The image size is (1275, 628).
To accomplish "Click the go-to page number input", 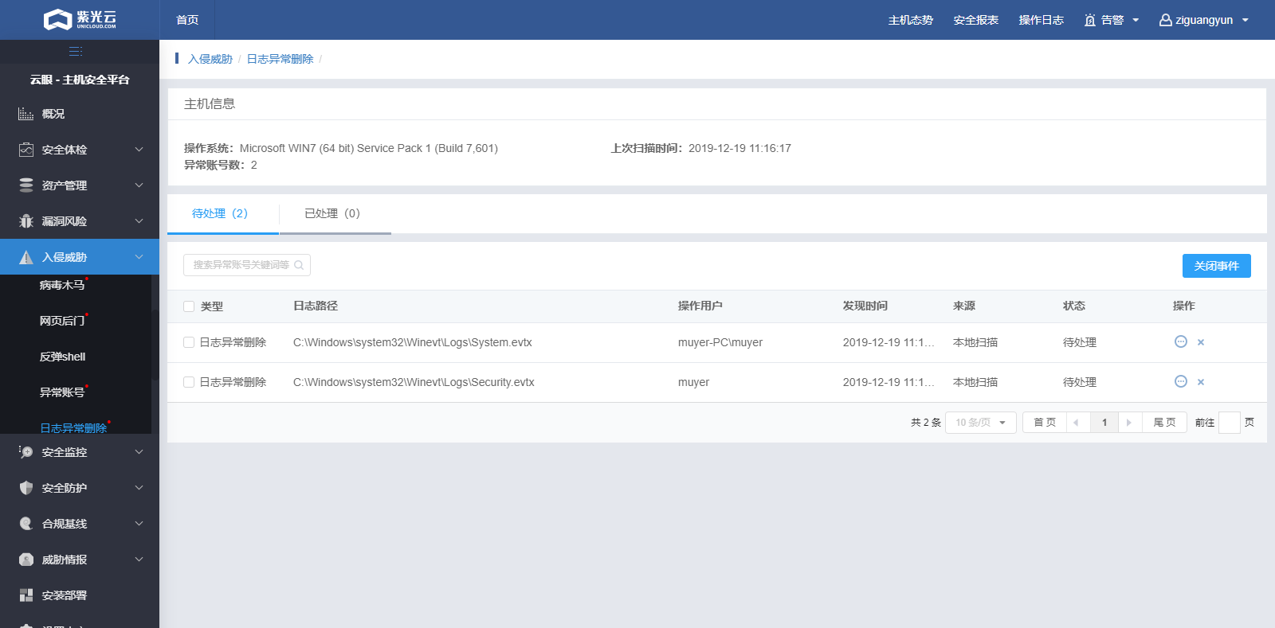I will pos(1230,423).
